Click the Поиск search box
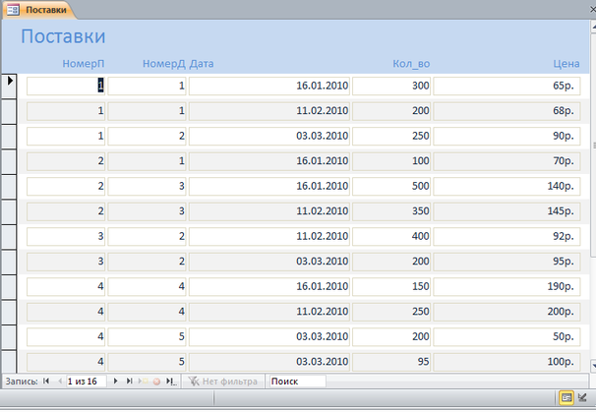 click(297, 382)
